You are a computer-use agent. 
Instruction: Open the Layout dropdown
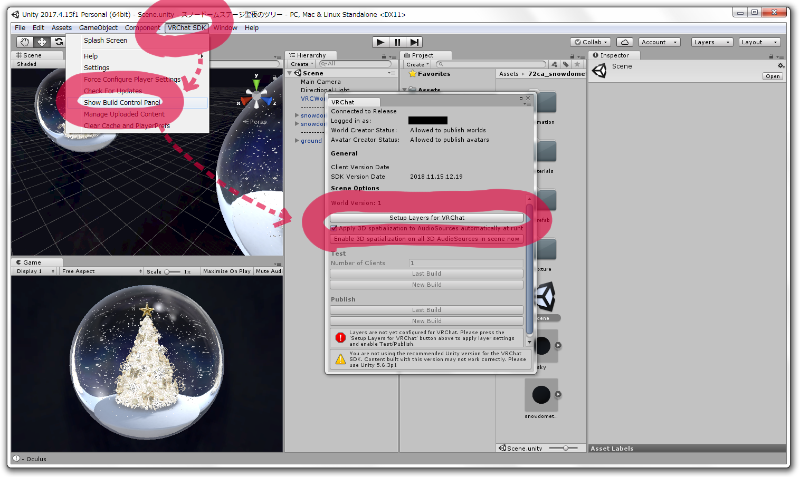point(759,42)
